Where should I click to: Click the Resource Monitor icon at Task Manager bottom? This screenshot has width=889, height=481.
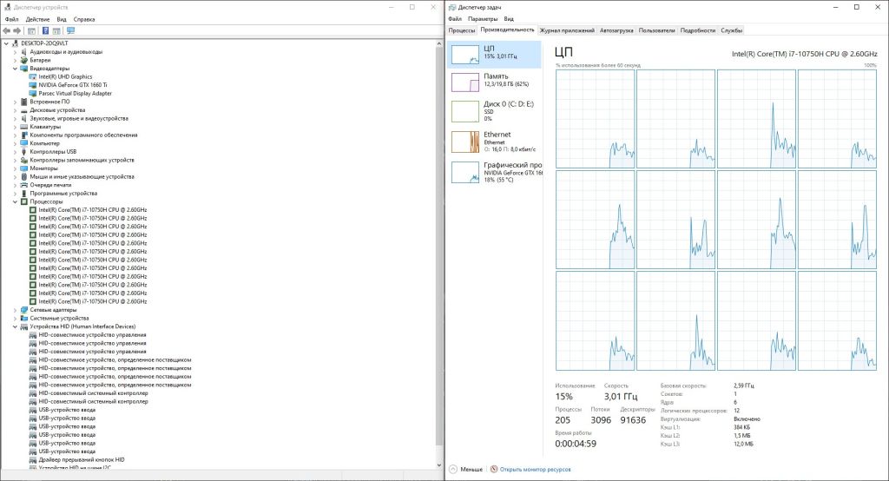tap(494, 469)
